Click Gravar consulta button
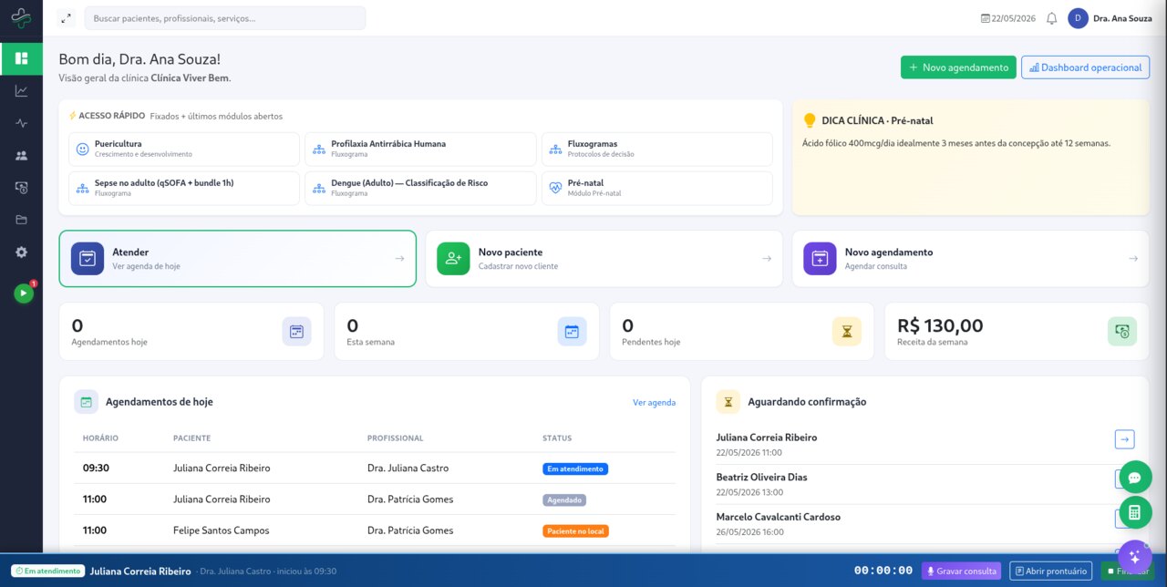 click(962, 572)
